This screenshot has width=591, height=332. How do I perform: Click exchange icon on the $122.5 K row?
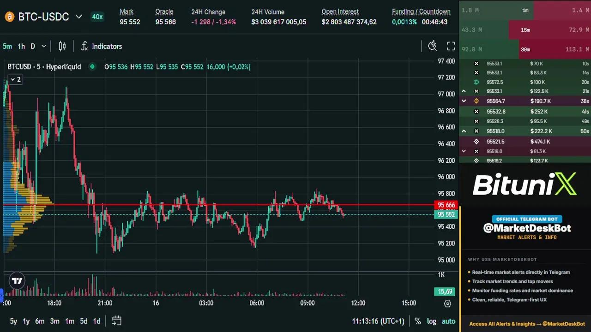(476, 91)
